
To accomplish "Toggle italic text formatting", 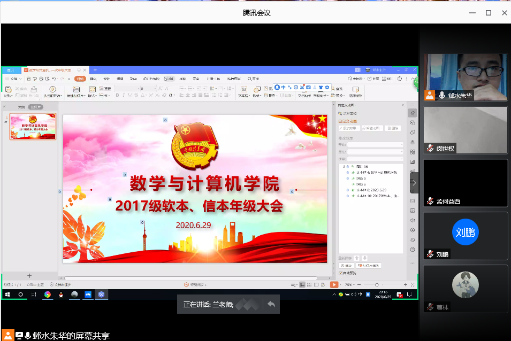I will 124,95.
